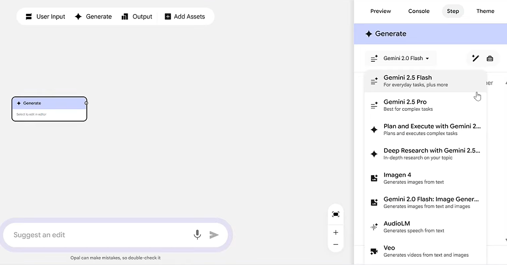Click the sparkle icon in Generate header
Viewport: 507px width, 265px height.
tap(369, 34)
